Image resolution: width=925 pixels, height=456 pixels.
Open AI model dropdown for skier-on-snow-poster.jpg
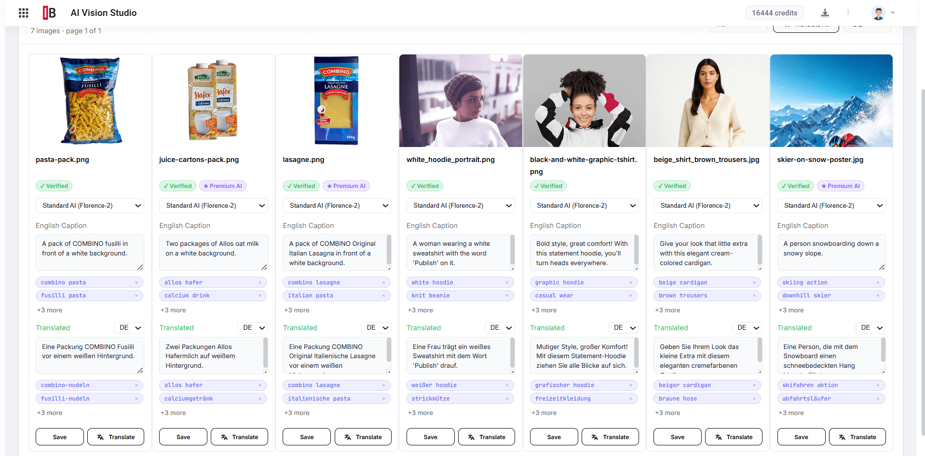831,206
